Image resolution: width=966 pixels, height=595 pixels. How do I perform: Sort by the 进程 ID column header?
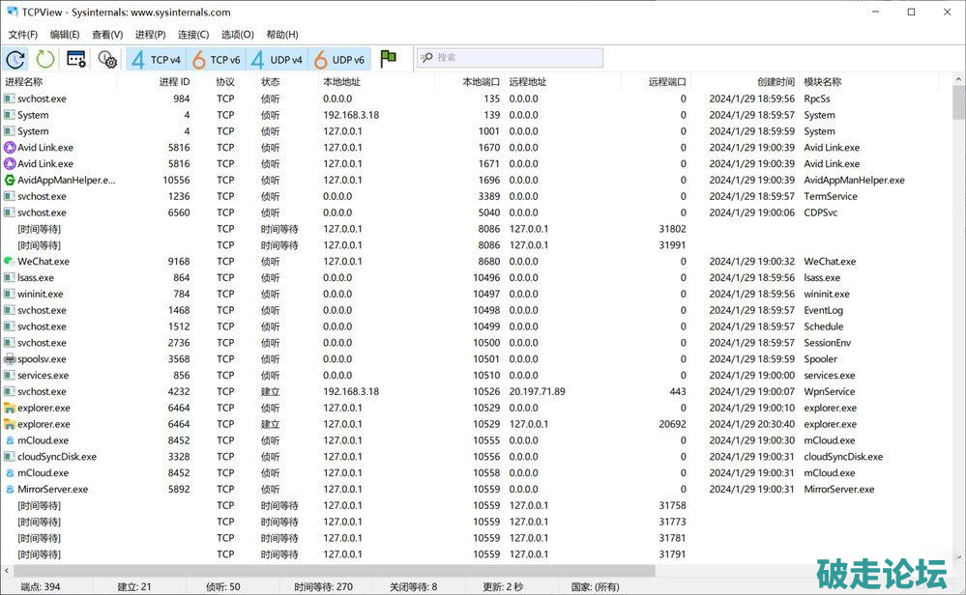174,82
